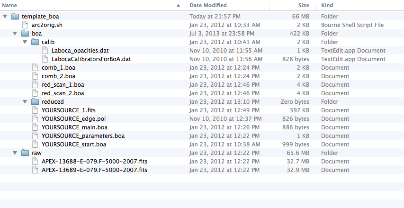Sort by the Size column header

click(x=293, y=5)
